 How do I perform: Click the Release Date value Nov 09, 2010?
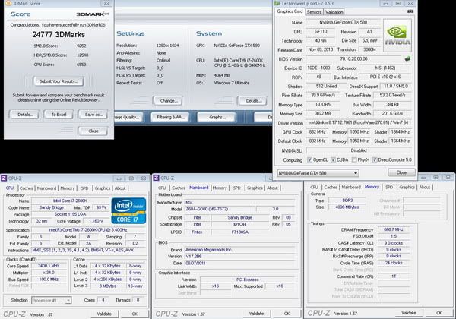tap(320, 49)
